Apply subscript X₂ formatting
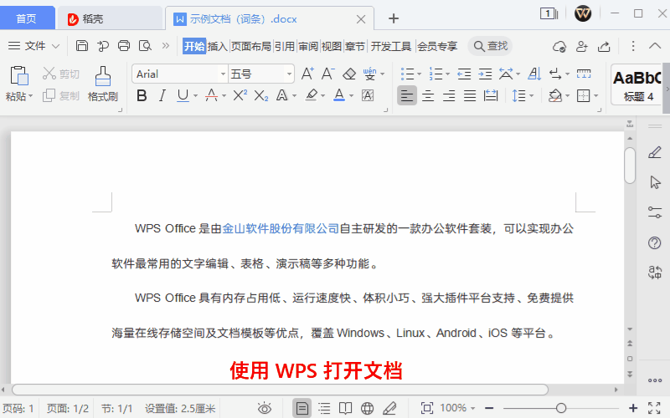This screenshot has height=418, width=670. (x=261, y=95)
